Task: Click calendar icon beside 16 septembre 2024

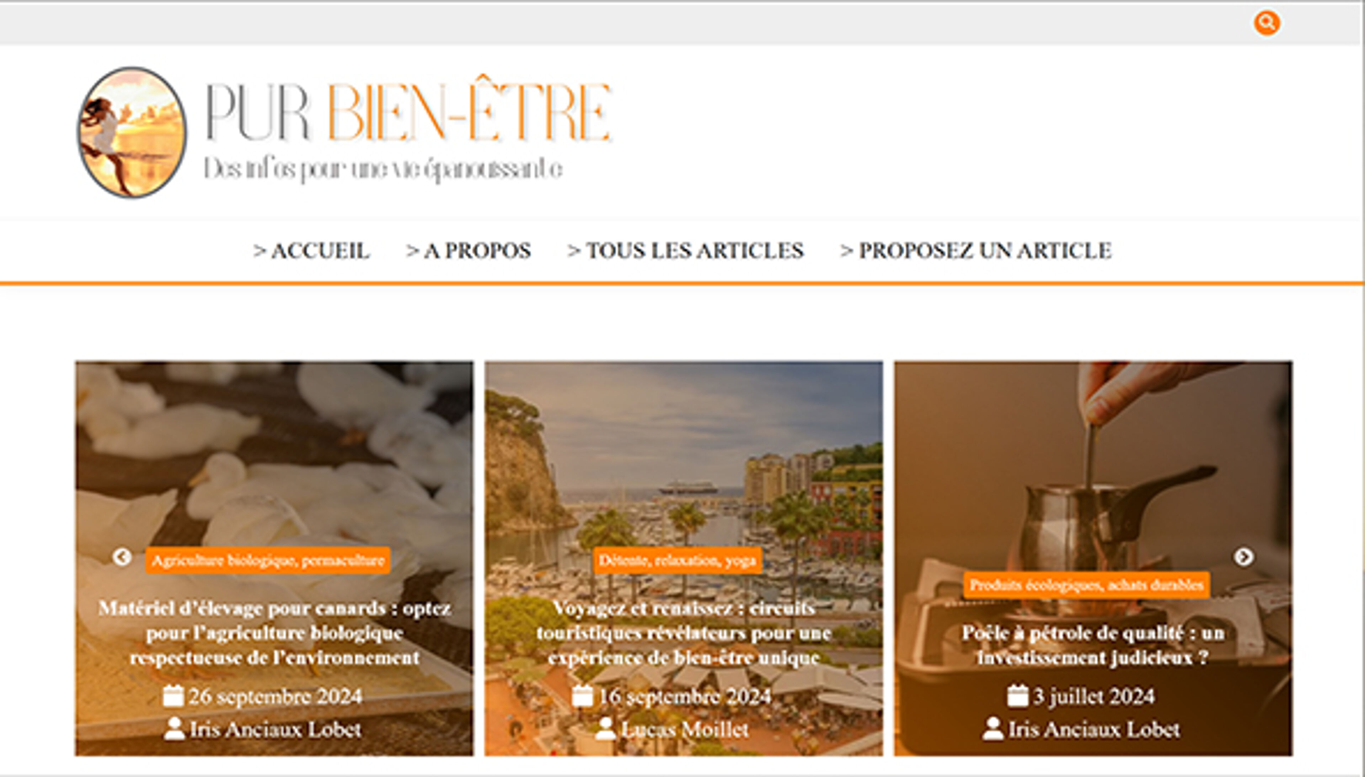Action: 582,696
